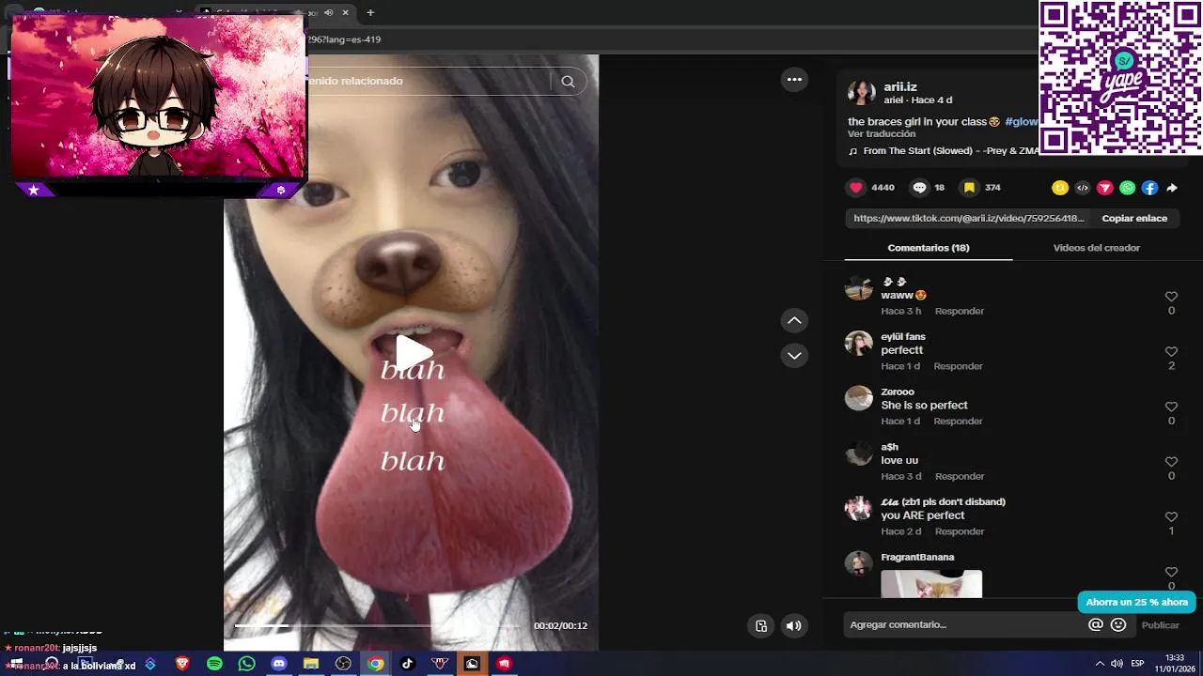Close the active browser tab
The image size is (1203, 676).
pos(346,12)
